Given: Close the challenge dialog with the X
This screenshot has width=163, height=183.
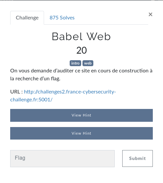Looking at the screenshot, I should click(151, 14).
